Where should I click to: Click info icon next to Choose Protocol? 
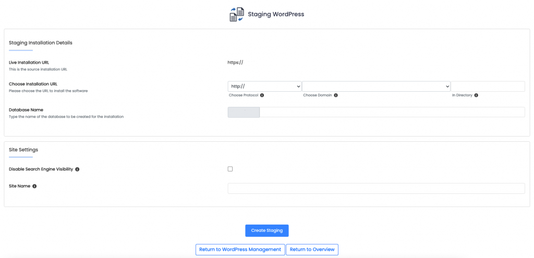coord(262,95)
